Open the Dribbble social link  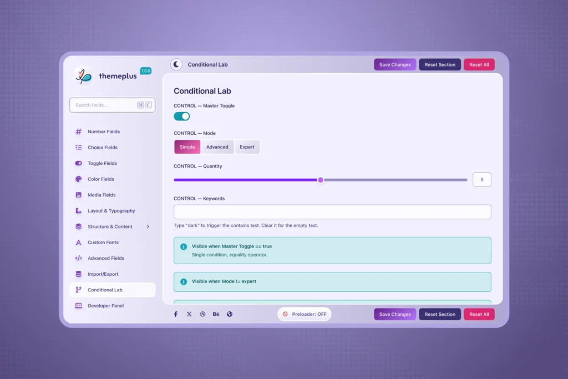[x=202, y=314]
